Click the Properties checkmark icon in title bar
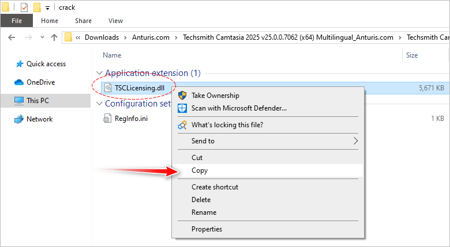450x247 pixels. point(24,7)
